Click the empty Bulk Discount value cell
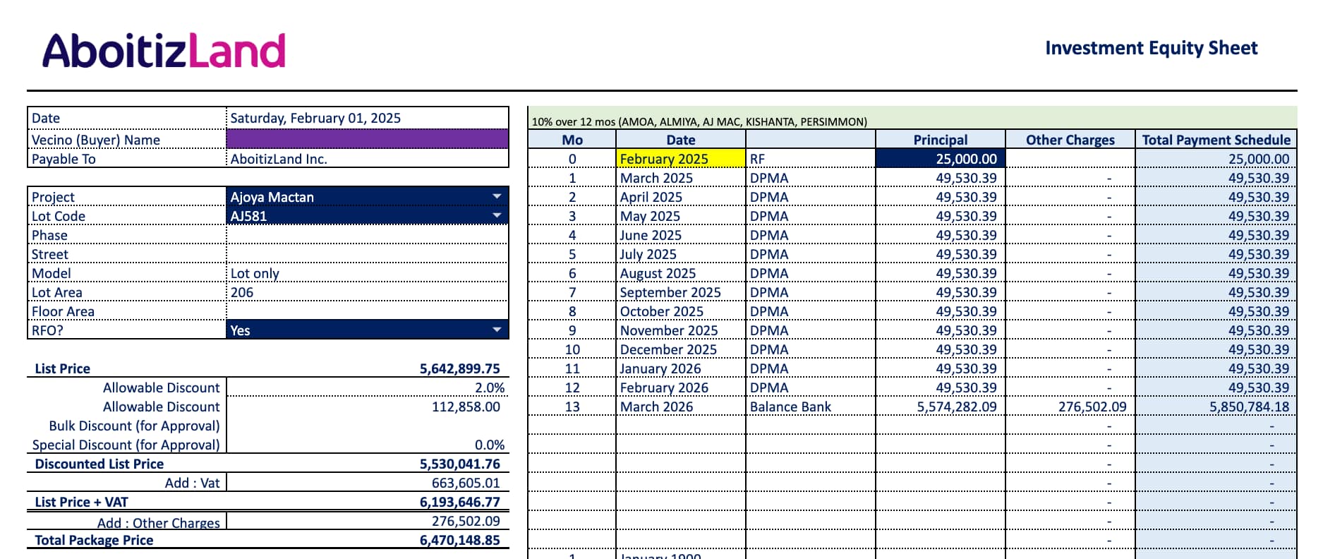This screenshot has height=559, width=1335. [367, 426]
